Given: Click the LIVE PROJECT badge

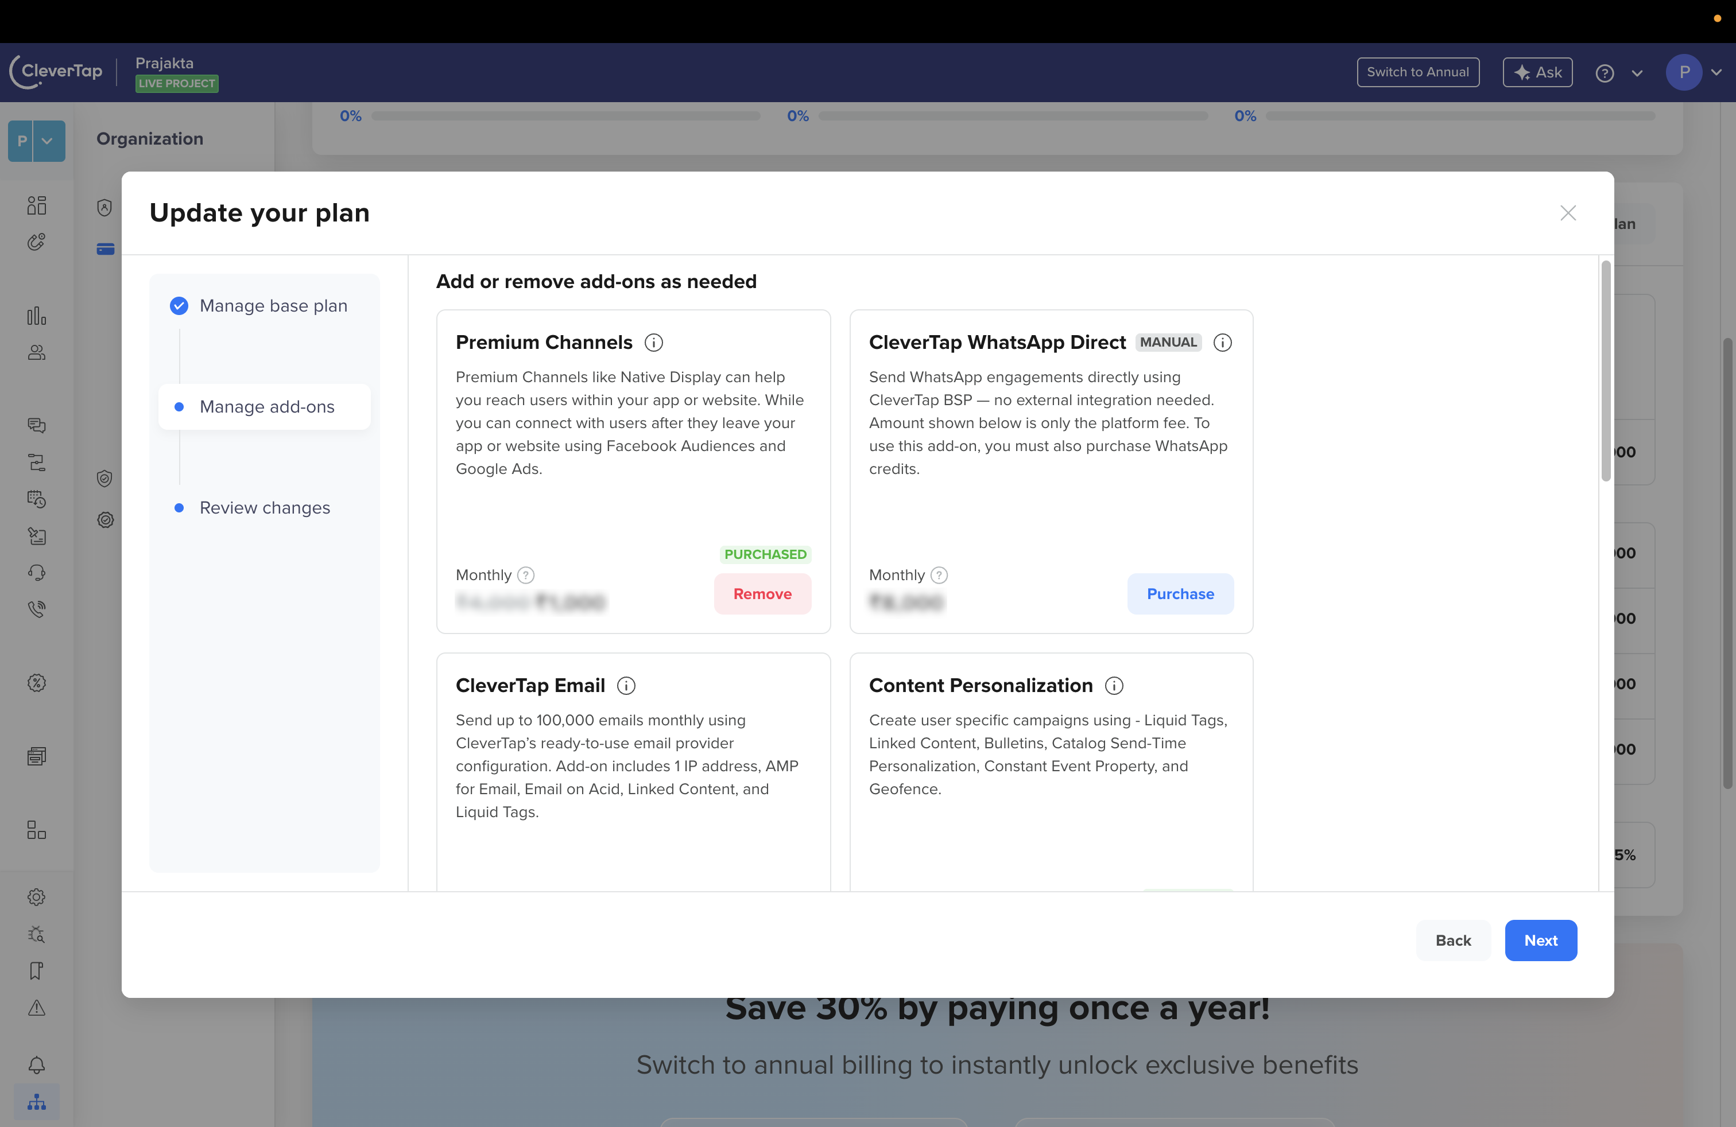Looking at the screenshot, I should (x=176, y=83).
